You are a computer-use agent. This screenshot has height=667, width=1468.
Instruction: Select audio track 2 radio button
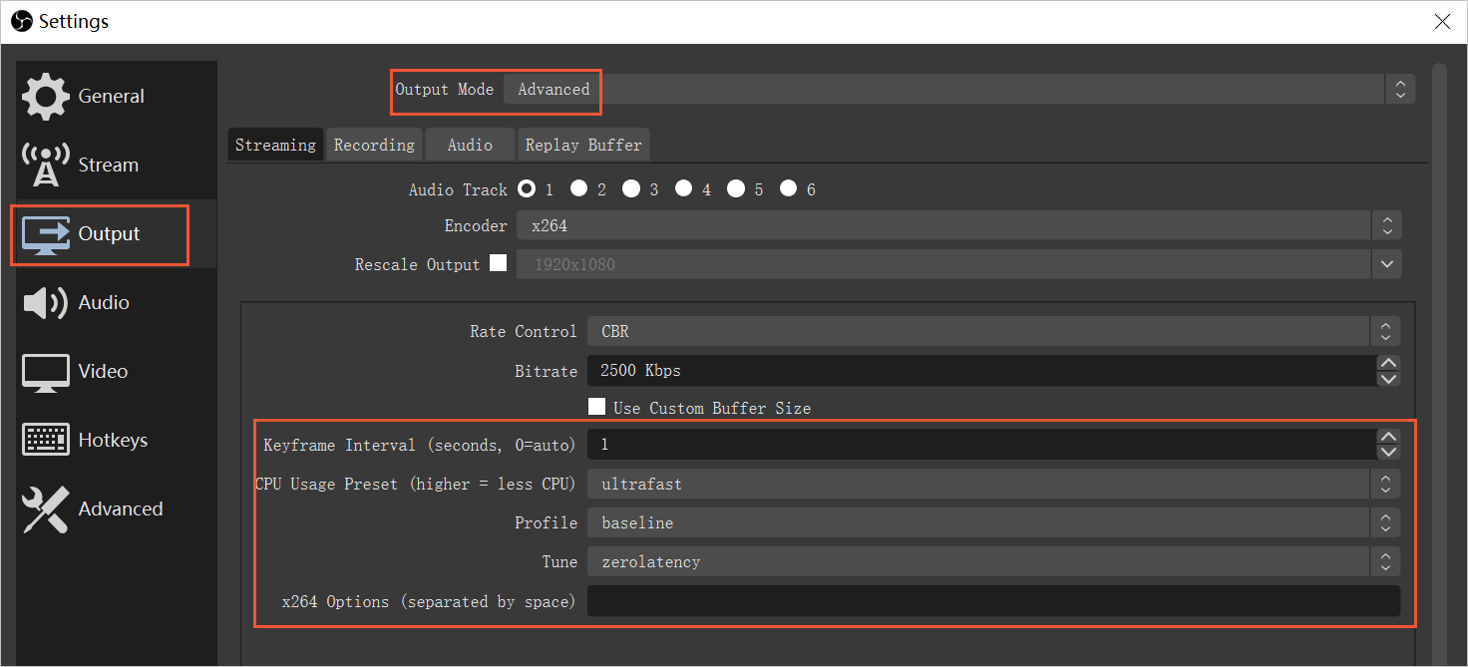(579, 188)
